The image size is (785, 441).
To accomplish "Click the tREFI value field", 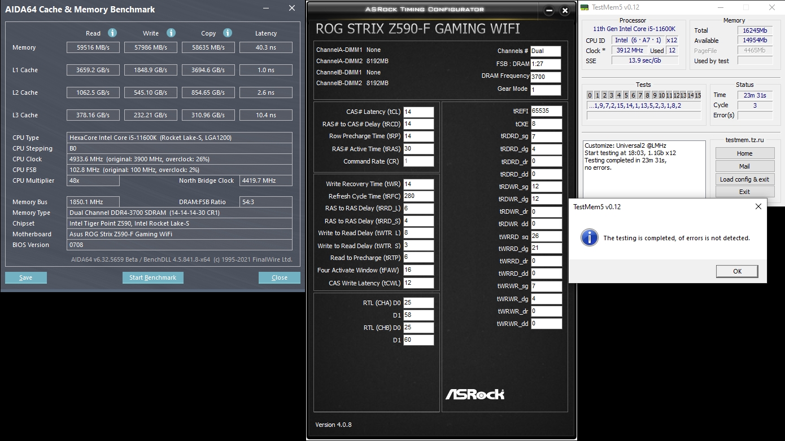I will point(546,111).
